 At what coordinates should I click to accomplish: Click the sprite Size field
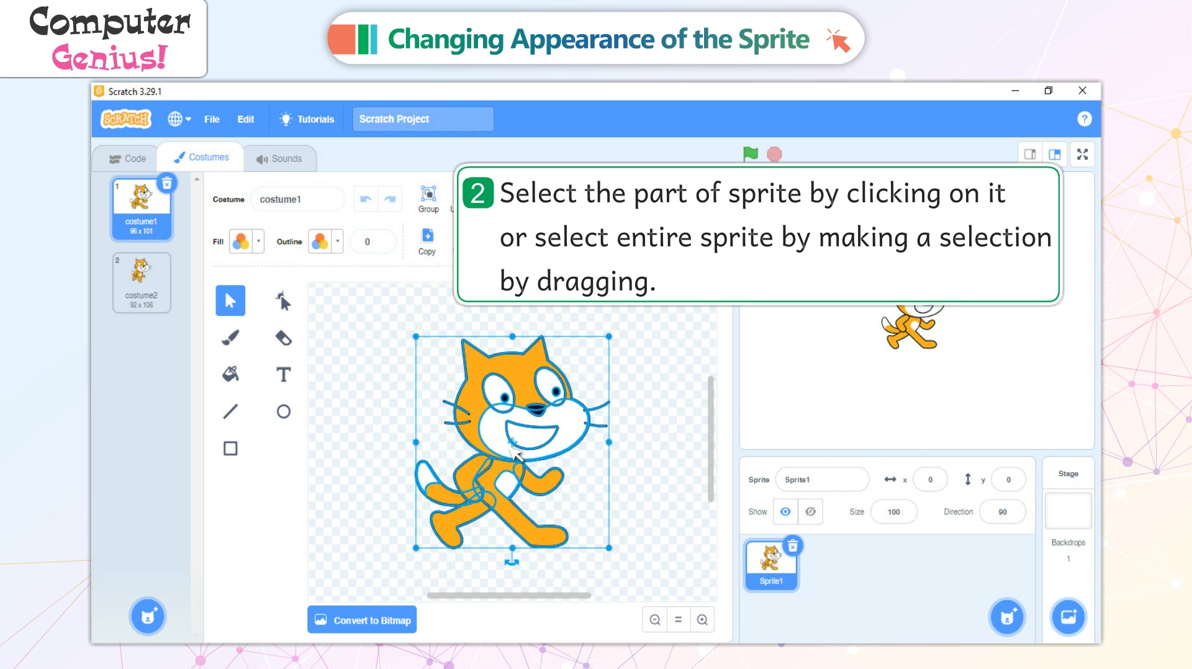point(893,512)
